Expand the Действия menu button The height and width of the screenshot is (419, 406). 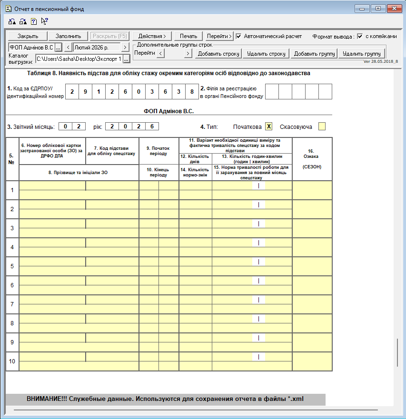152,36
